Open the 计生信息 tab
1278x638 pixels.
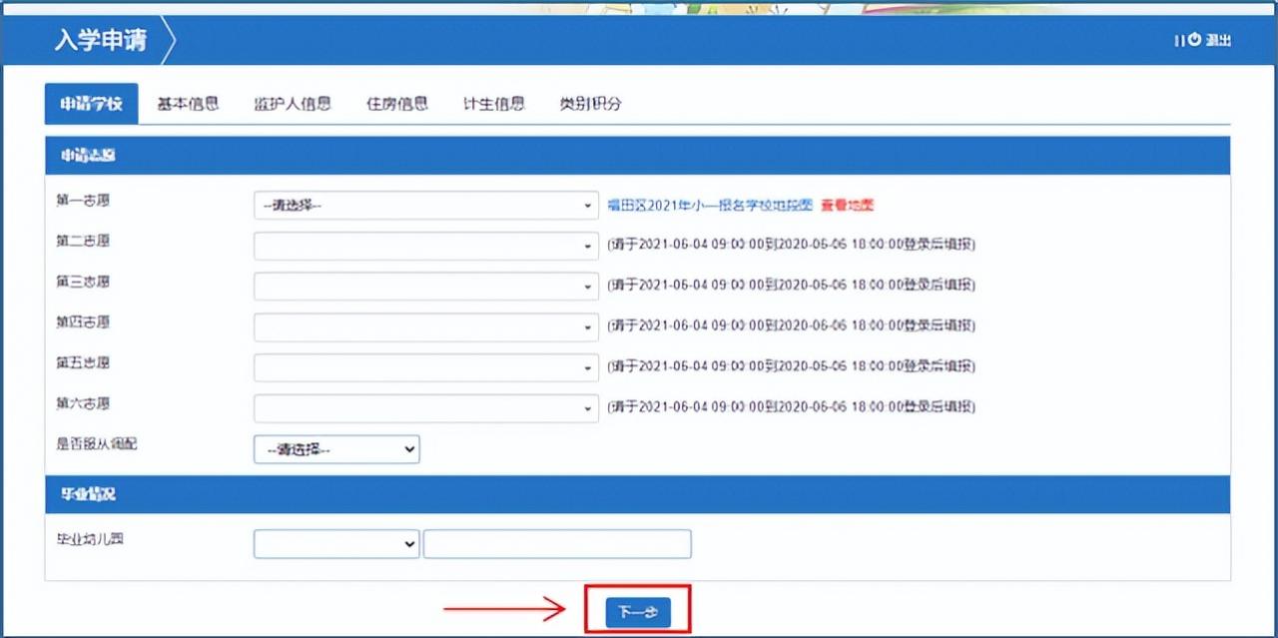pos(492,103)
